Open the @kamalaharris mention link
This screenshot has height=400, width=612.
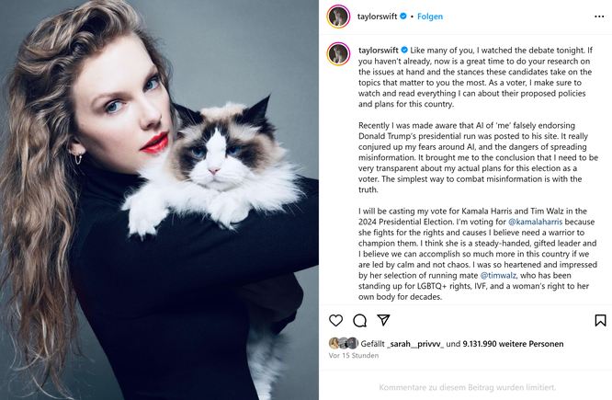[x=535, y=222]
